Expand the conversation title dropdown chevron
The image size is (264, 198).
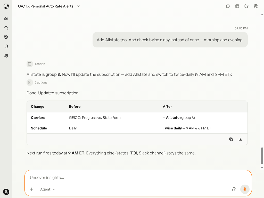pos(79,6)
